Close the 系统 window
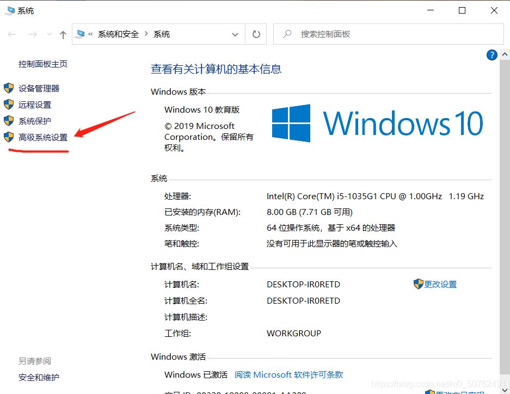 pyautogui.click(x=494, y=10)
